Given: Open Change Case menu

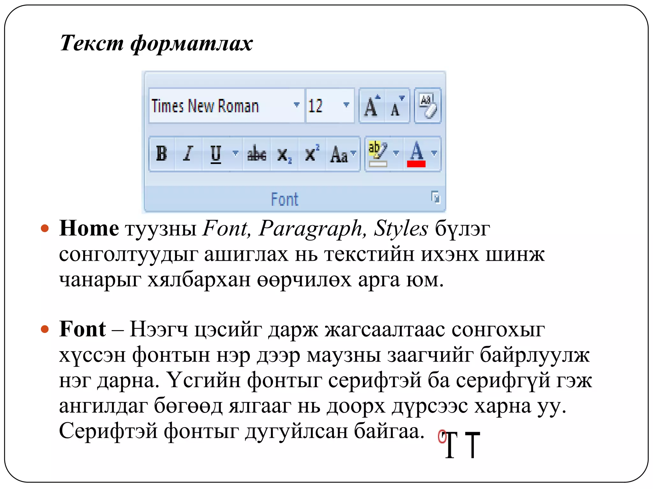Looking at the screenshot, I should [343, 154].
